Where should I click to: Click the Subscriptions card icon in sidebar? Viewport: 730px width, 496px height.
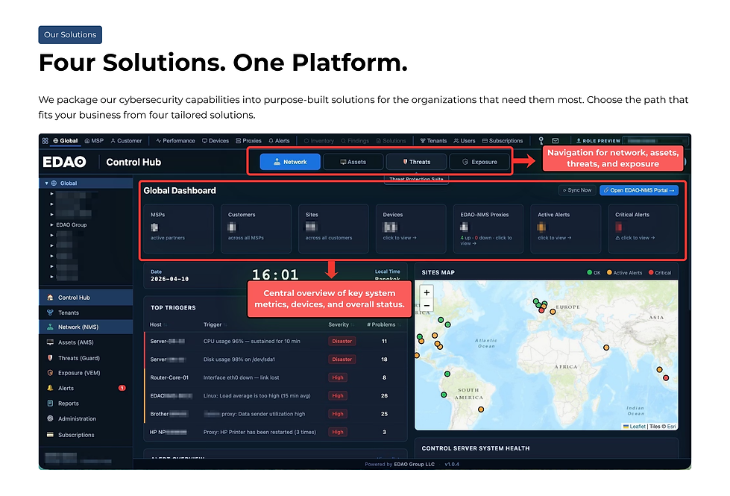50,435
